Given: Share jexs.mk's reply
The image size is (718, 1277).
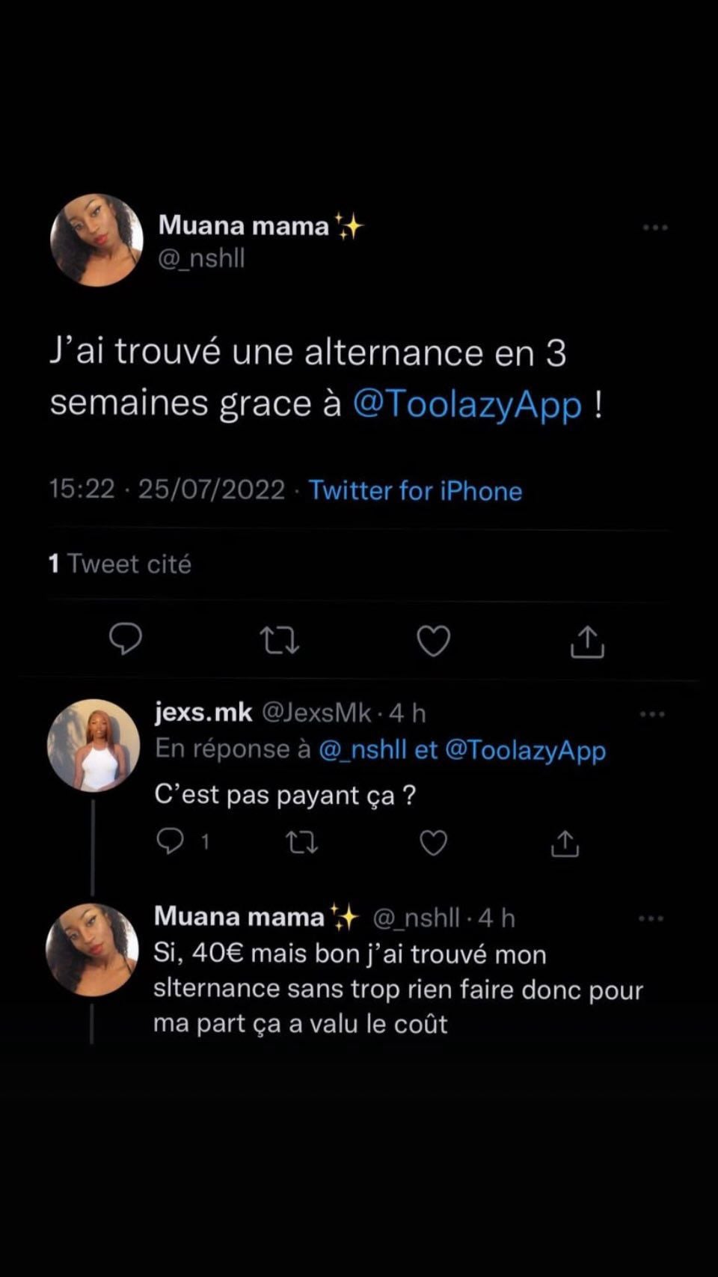Looking at the screenshot, I should 565,843.
